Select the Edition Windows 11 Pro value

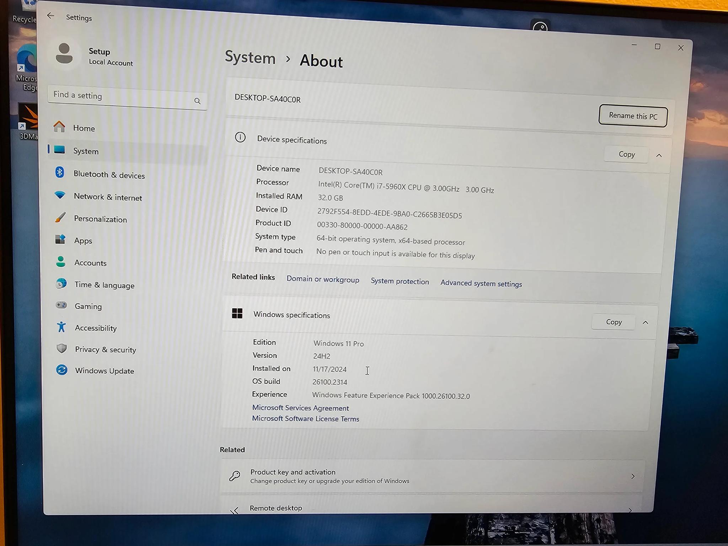pos(339,343)
